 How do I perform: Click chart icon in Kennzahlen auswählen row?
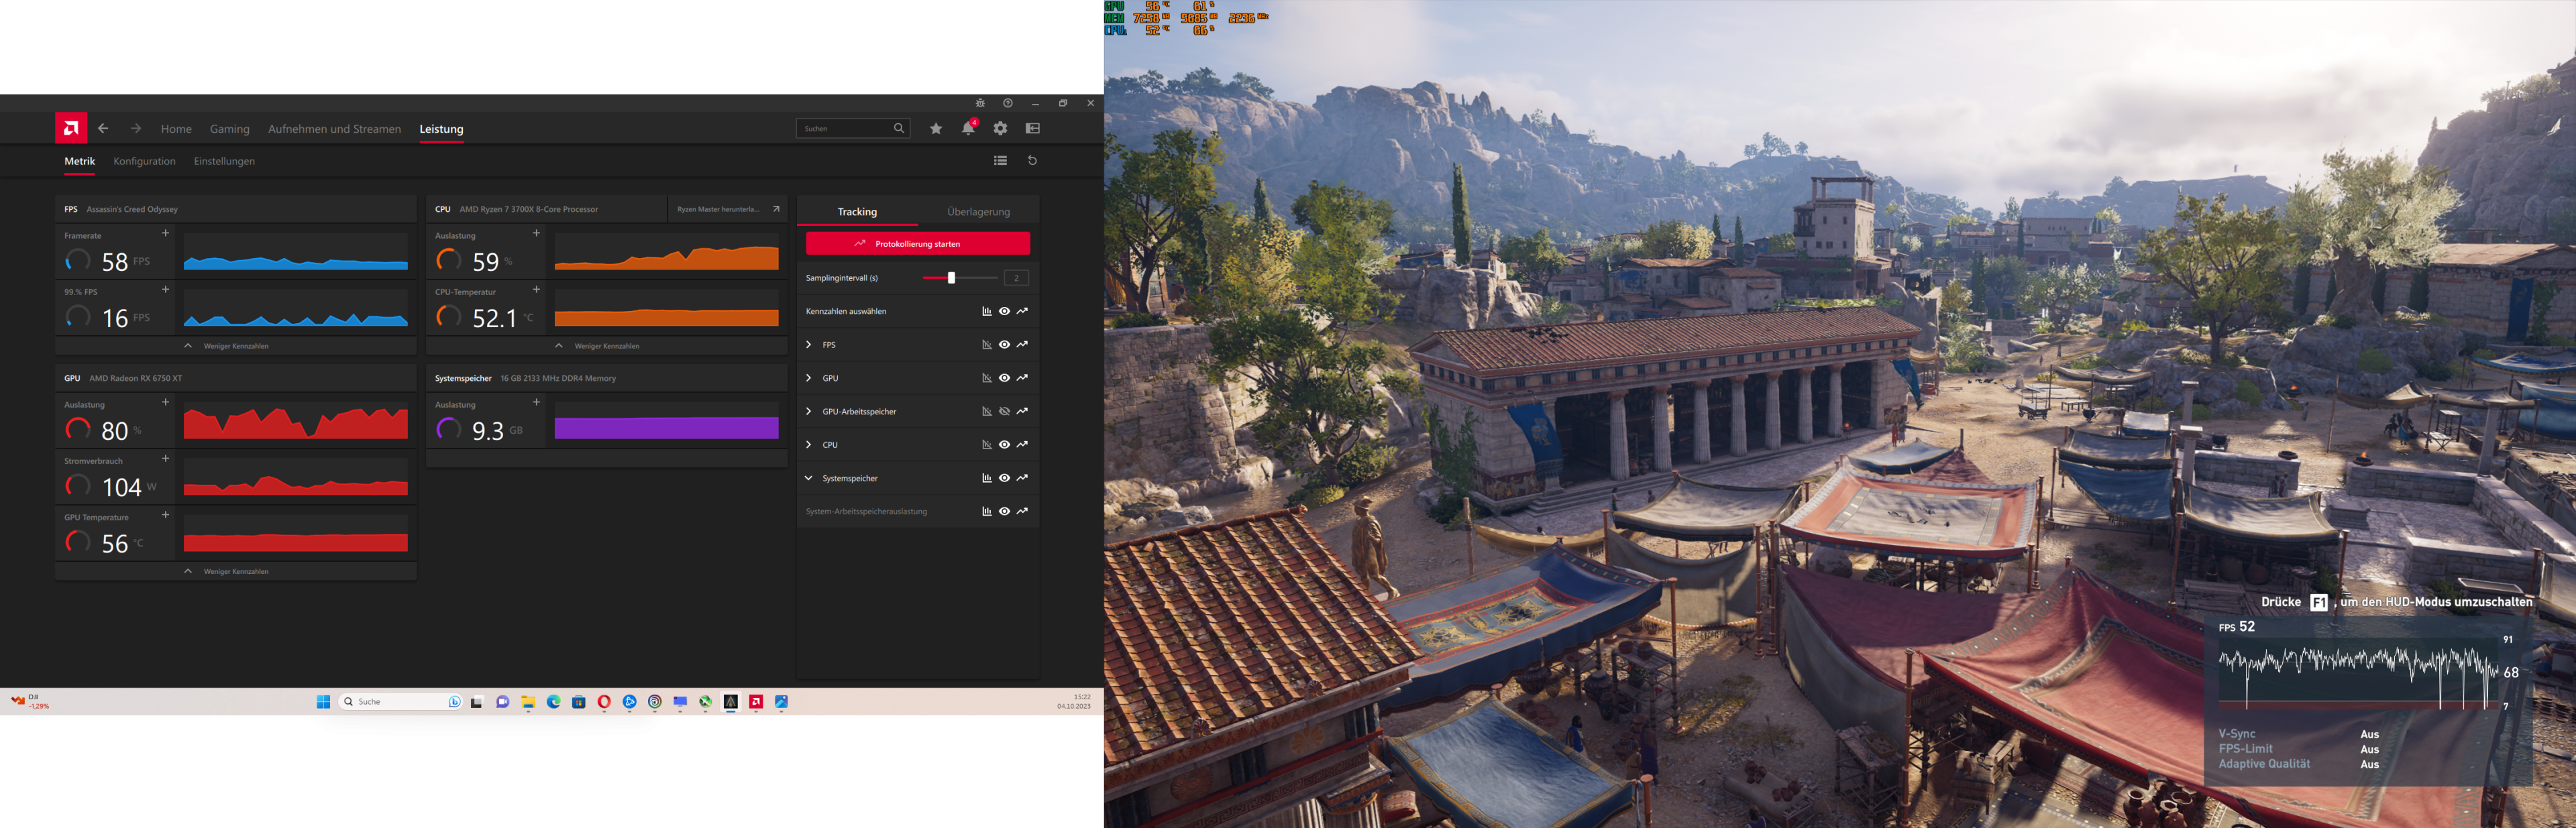pyautogui.click(x=987, y=311)
